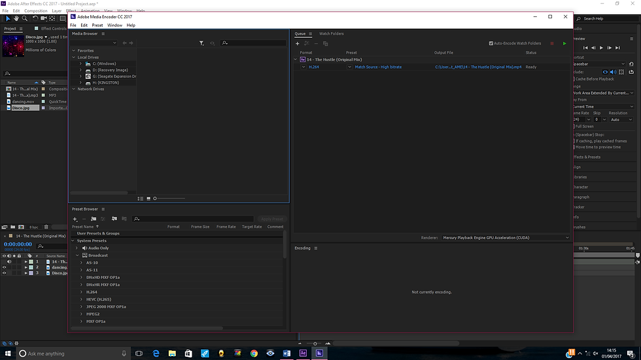Import presets icon in Preset Browser
Screen dimensions: 641x360
tap(114, 219)
